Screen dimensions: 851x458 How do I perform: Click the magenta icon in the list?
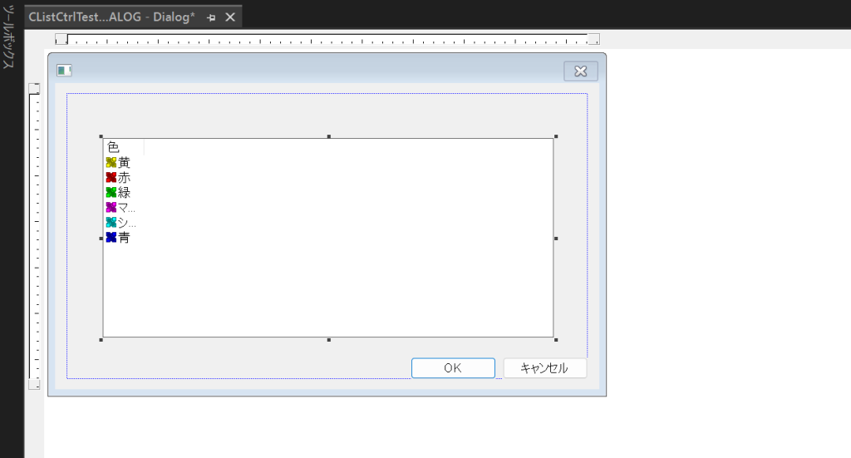click(111, 208)
